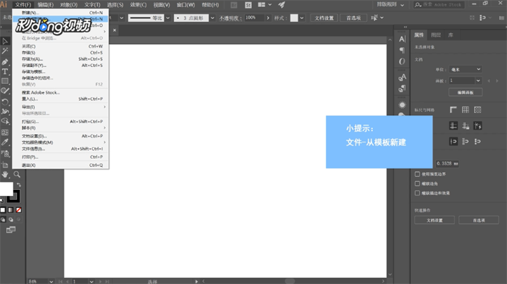
Task: Click the St Adobe Stock icon
Action: pos(248,5)
